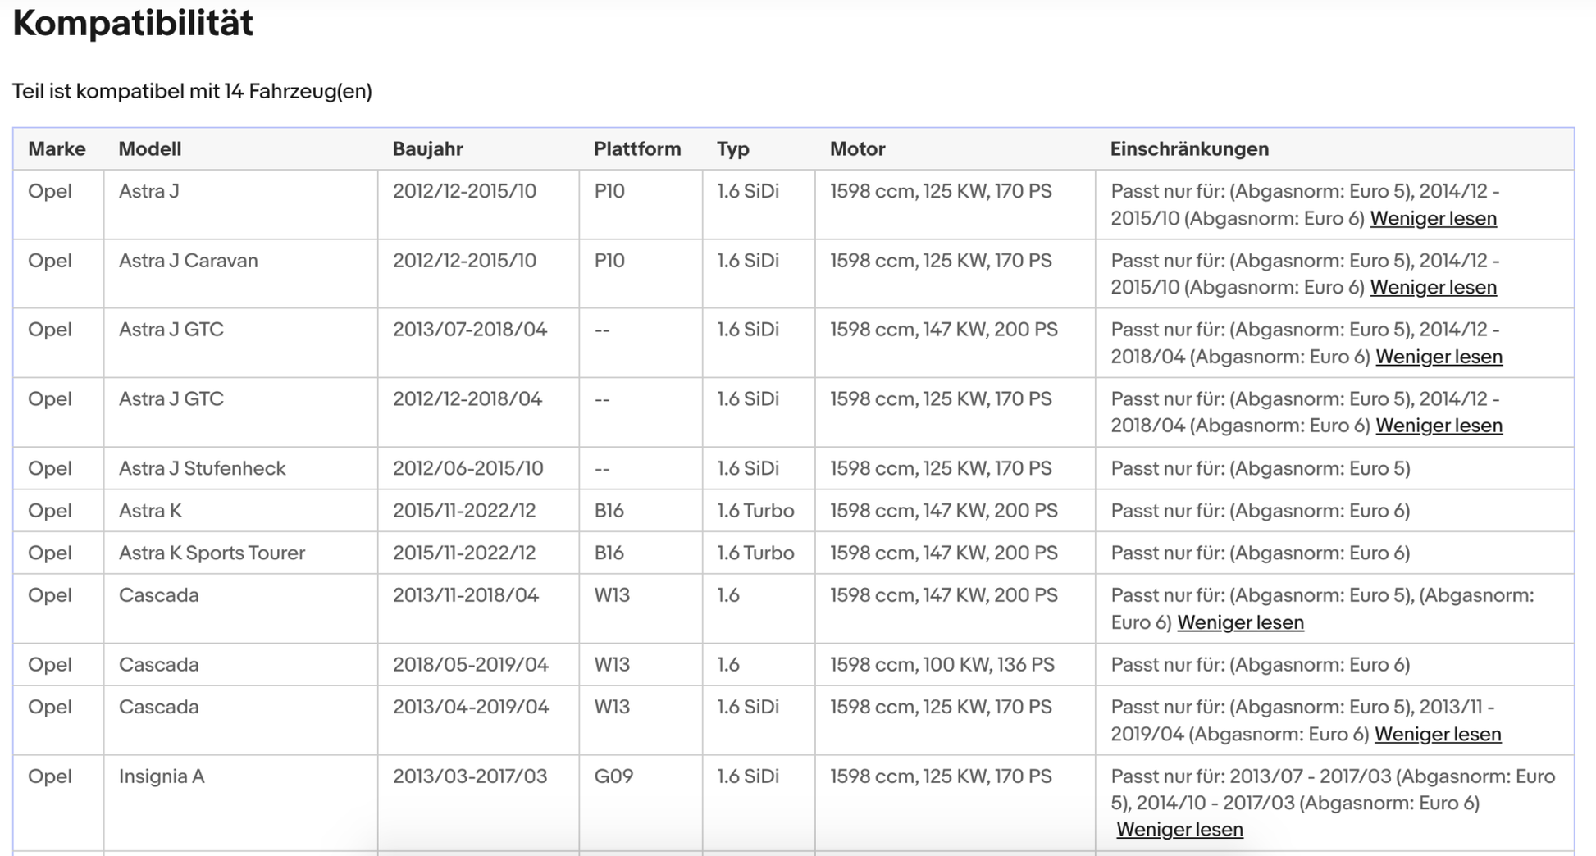Select the Motor column header

coord(857,149)
